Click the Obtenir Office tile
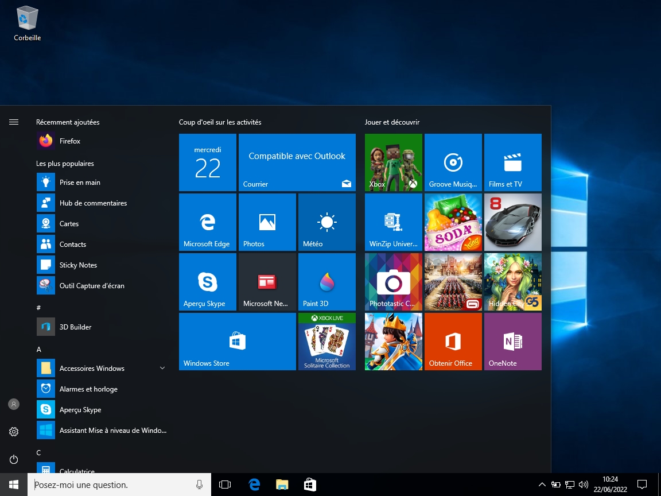The image size is (661, 496). pyautogui.click(x=453, y=342)
